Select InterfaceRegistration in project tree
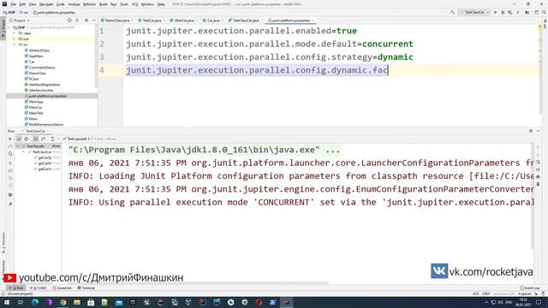 point(45,85)
